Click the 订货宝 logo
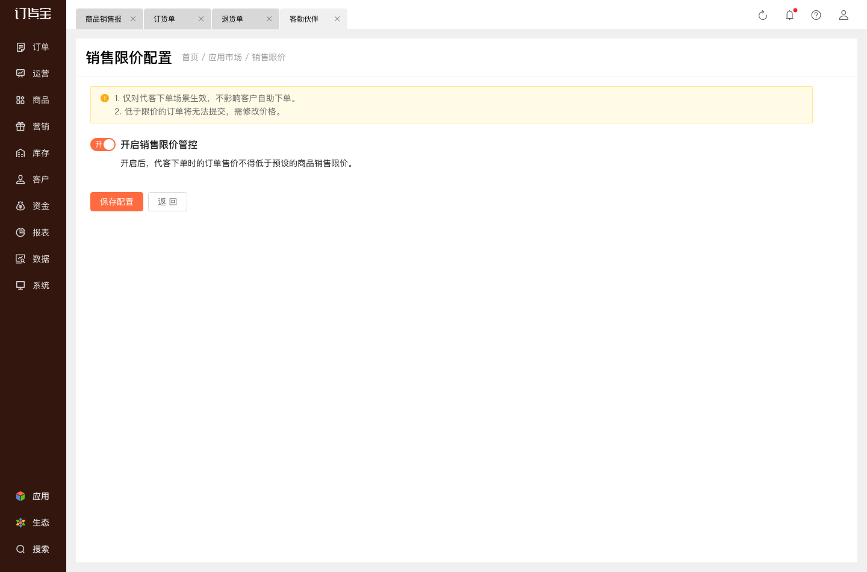The width and height of the screenshot is (867, 572). (x=33, y=13)
